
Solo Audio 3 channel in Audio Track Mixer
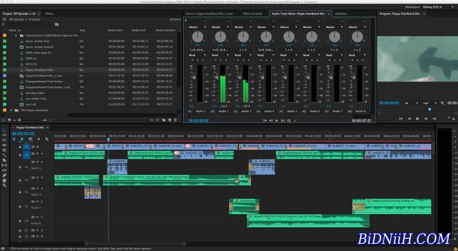click(x=243, y=60)
